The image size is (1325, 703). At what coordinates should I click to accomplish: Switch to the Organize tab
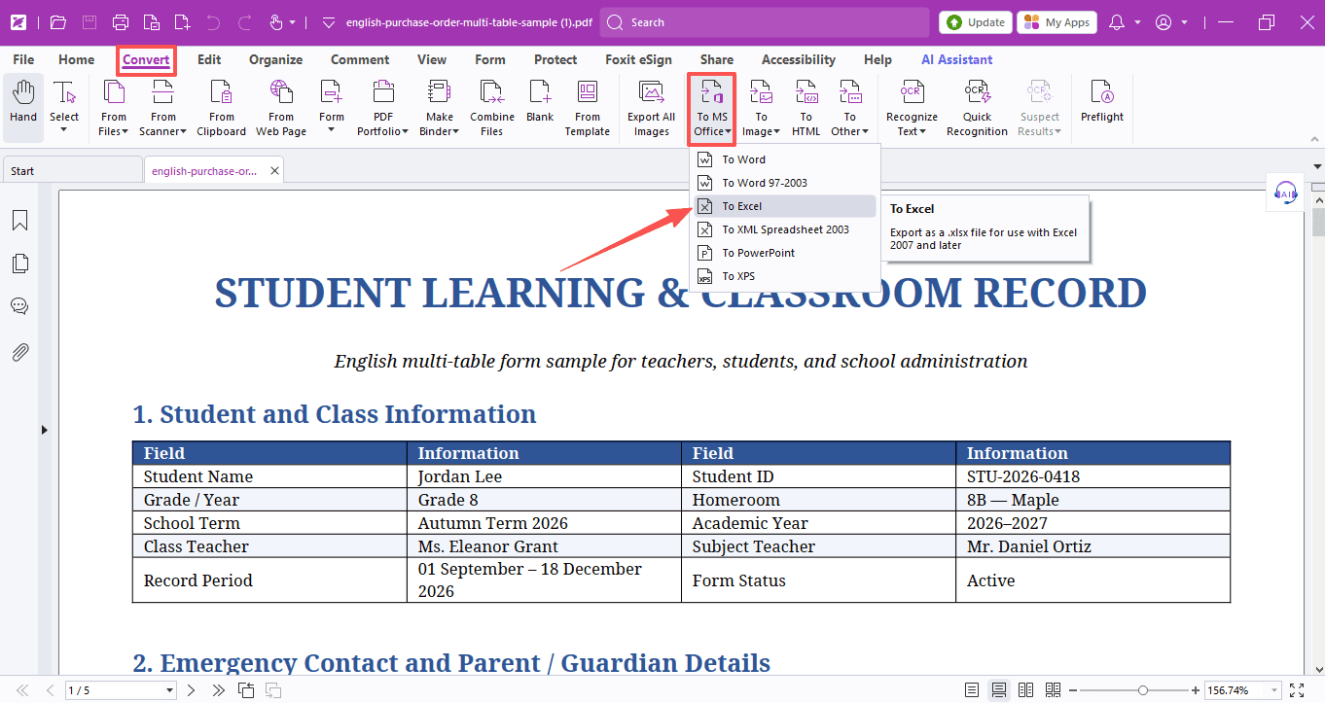[275, 59]
